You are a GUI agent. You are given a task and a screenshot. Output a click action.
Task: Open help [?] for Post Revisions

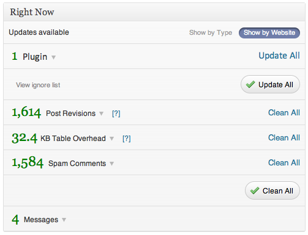point(116,114)
